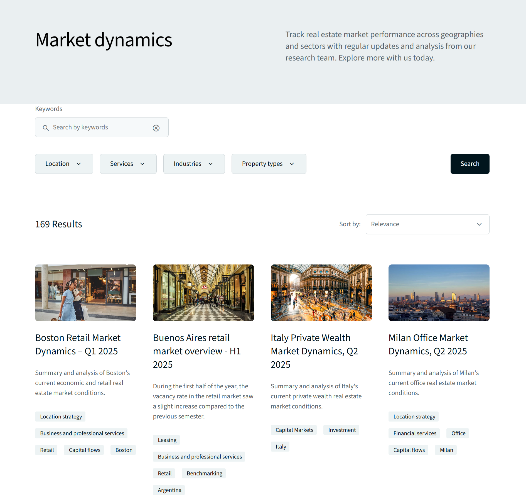
Task: Click the Keywords field label
Action: (49, 109)
